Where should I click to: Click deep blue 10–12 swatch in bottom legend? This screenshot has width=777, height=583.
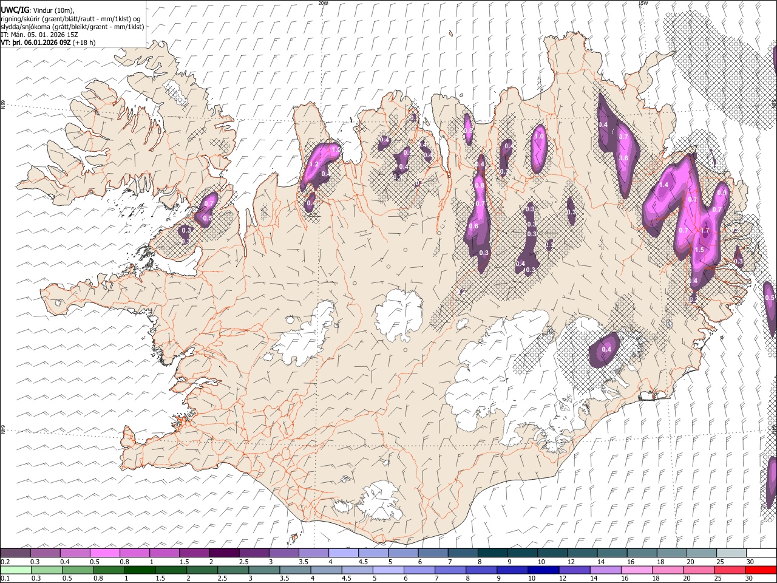click(543, 570)
